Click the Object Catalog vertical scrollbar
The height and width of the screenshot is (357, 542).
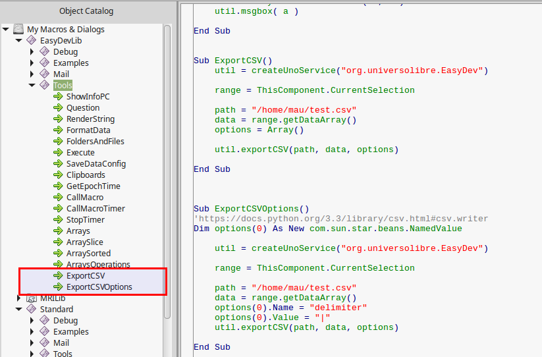[167, 165]
